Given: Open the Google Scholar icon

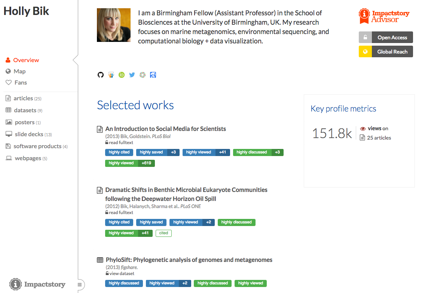Looking at the screenshot, I should coord(153,75).
